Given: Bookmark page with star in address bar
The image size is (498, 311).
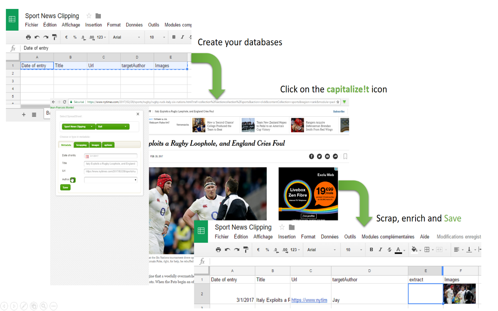Looking at the screenshot, I should click(x=338, y=102).
